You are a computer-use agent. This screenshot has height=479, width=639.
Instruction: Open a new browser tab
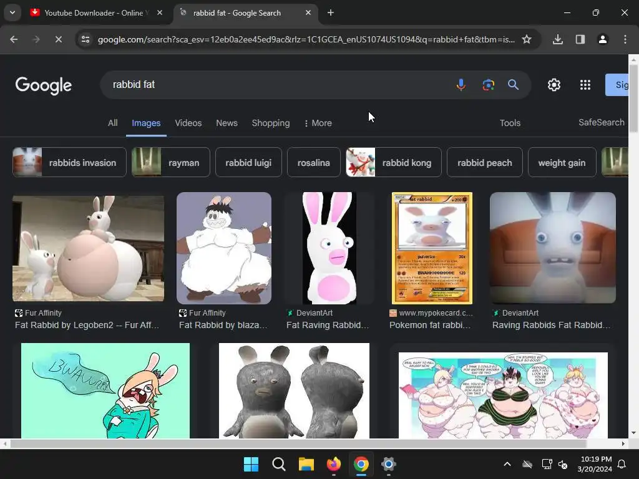coord(331,12)
